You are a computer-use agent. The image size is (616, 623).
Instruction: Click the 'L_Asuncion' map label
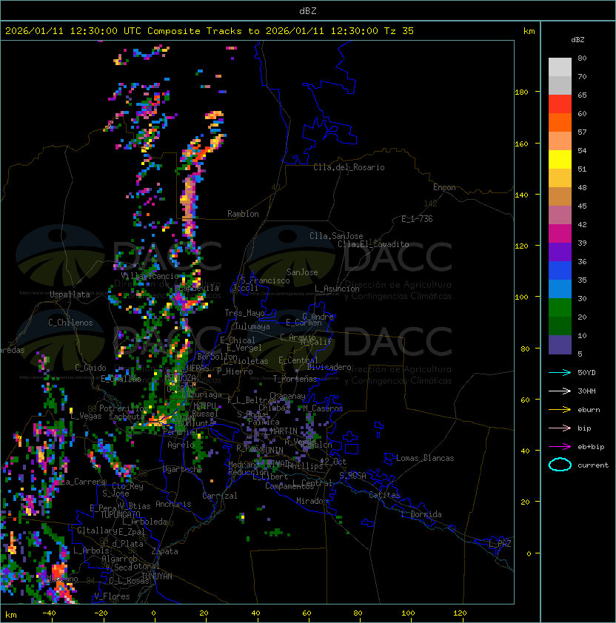(x=337, y=289)
